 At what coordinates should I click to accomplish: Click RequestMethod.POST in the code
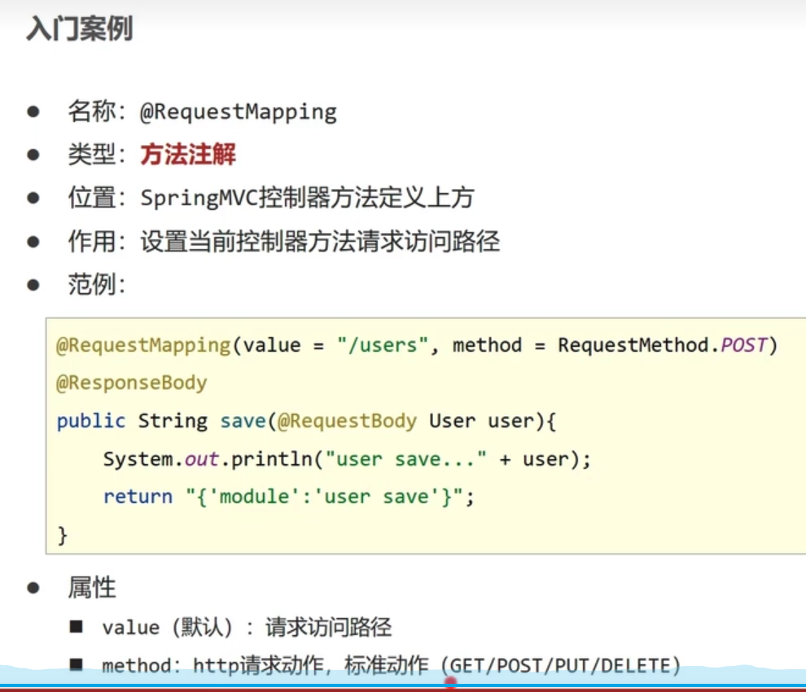[663, 345]
